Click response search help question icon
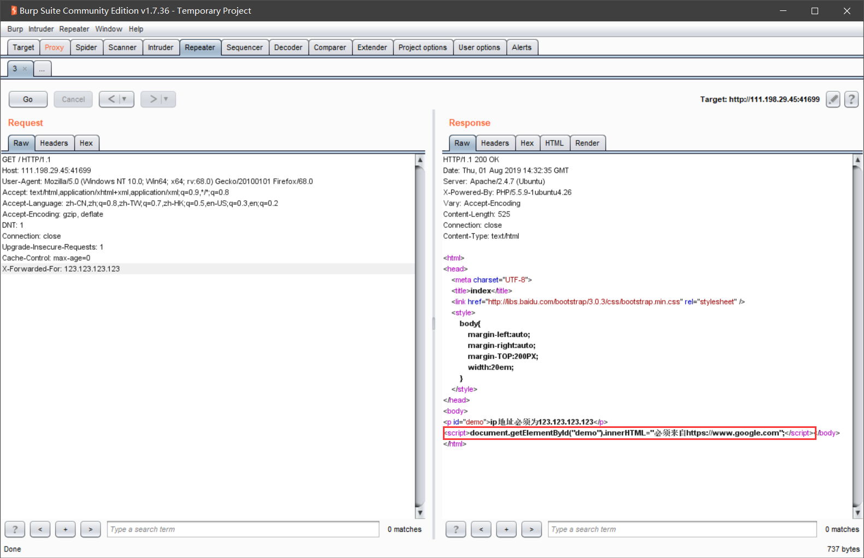 tap(455, 529)
